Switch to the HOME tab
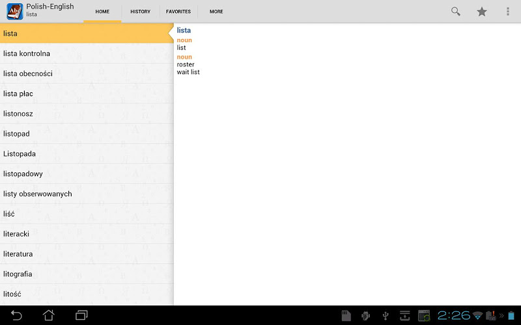This screenshot has height=325, width=521. 102,12
